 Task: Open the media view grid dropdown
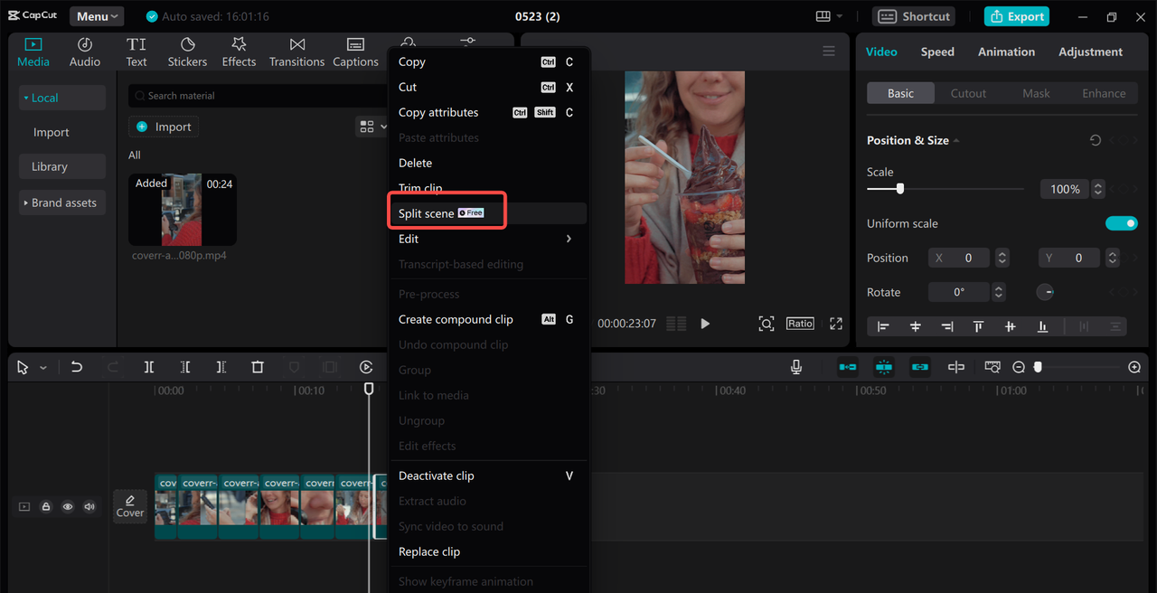point(372,127)
